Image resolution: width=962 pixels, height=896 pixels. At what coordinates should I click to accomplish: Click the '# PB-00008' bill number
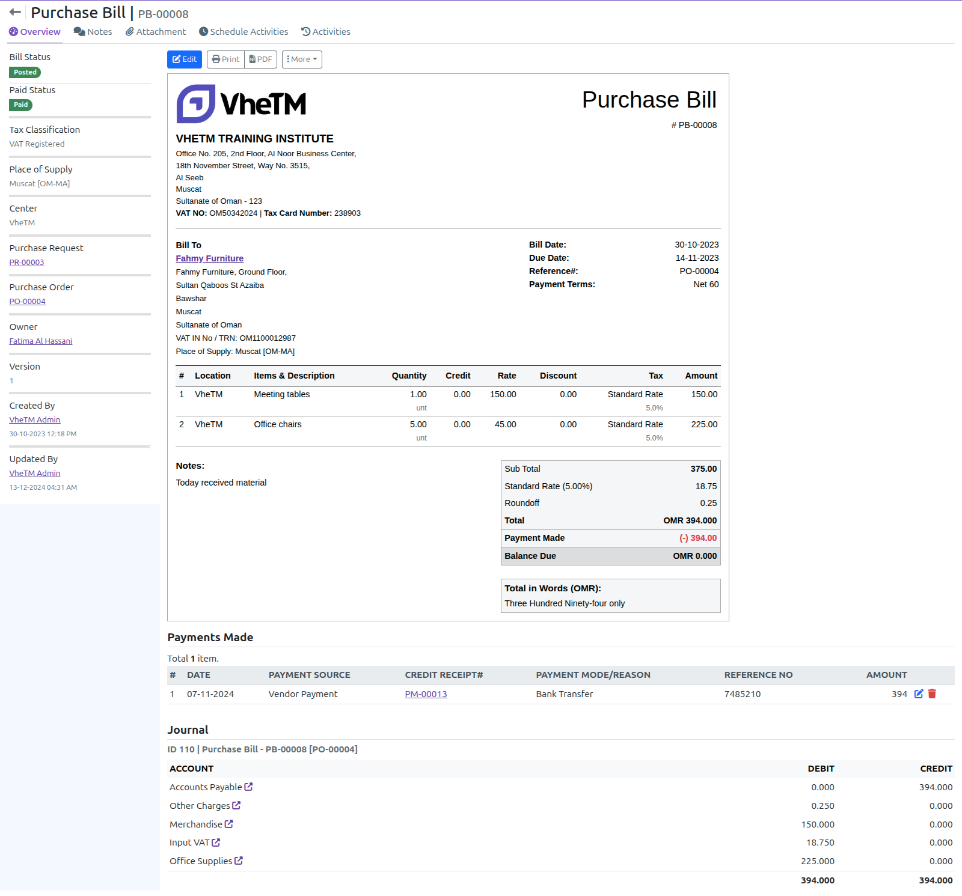(694, 125)
